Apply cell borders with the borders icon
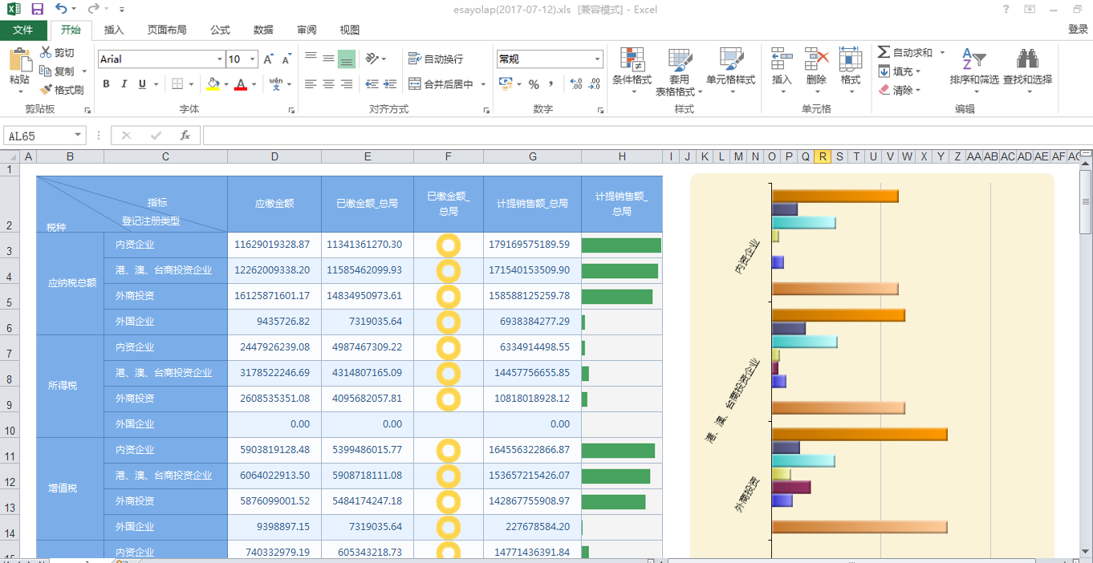This screenshot has height=563, width=1093. [177, 84]
